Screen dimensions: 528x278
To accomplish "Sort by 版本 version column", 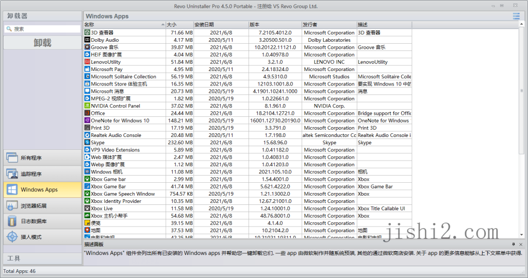I will pyautogui.click(x=275, y=25).
